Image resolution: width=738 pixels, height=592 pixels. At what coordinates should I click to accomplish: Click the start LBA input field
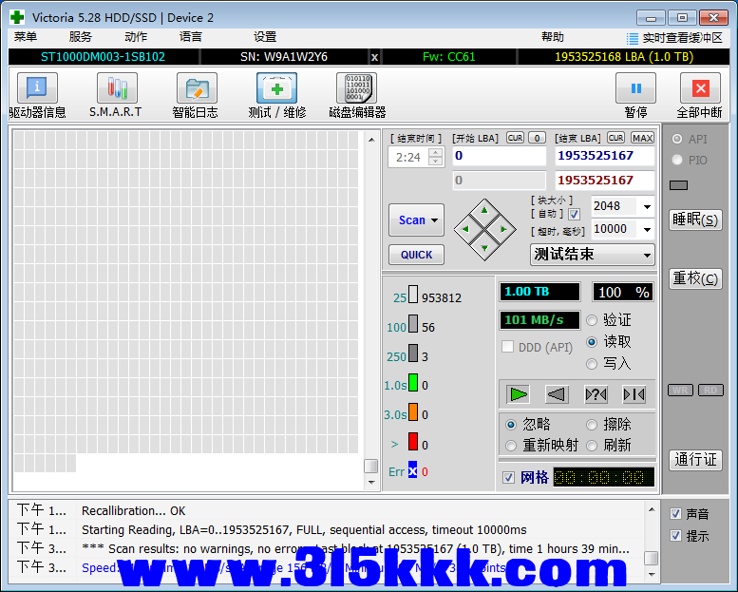pos(499,156)
